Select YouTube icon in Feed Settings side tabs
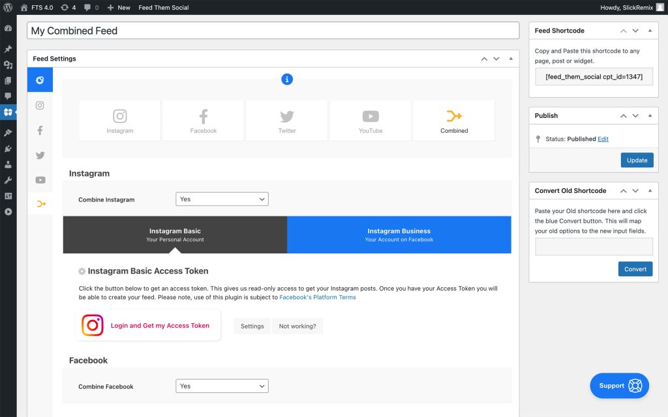 point(40,180)
